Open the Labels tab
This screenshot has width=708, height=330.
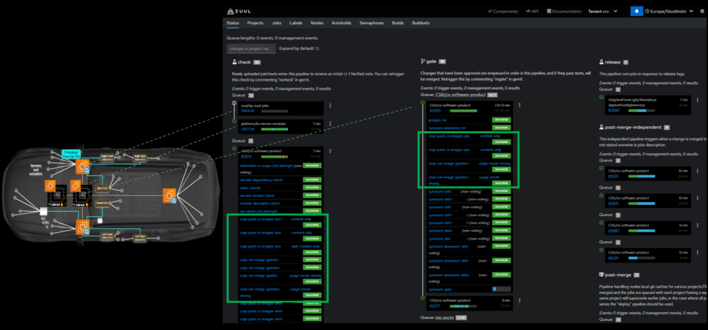pos(296,23)
